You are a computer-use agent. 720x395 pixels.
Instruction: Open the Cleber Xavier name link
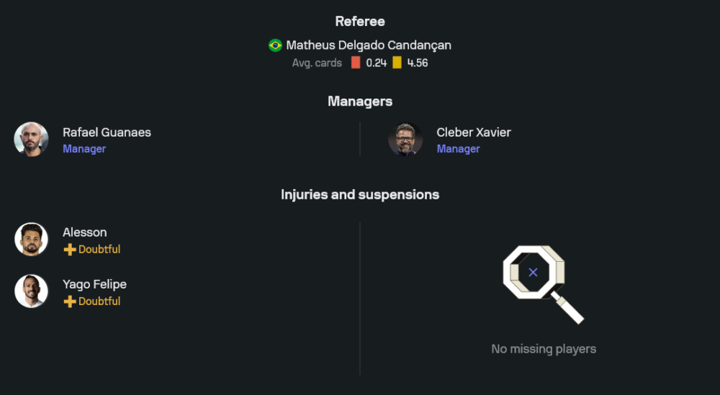click(x=474, y=132)
